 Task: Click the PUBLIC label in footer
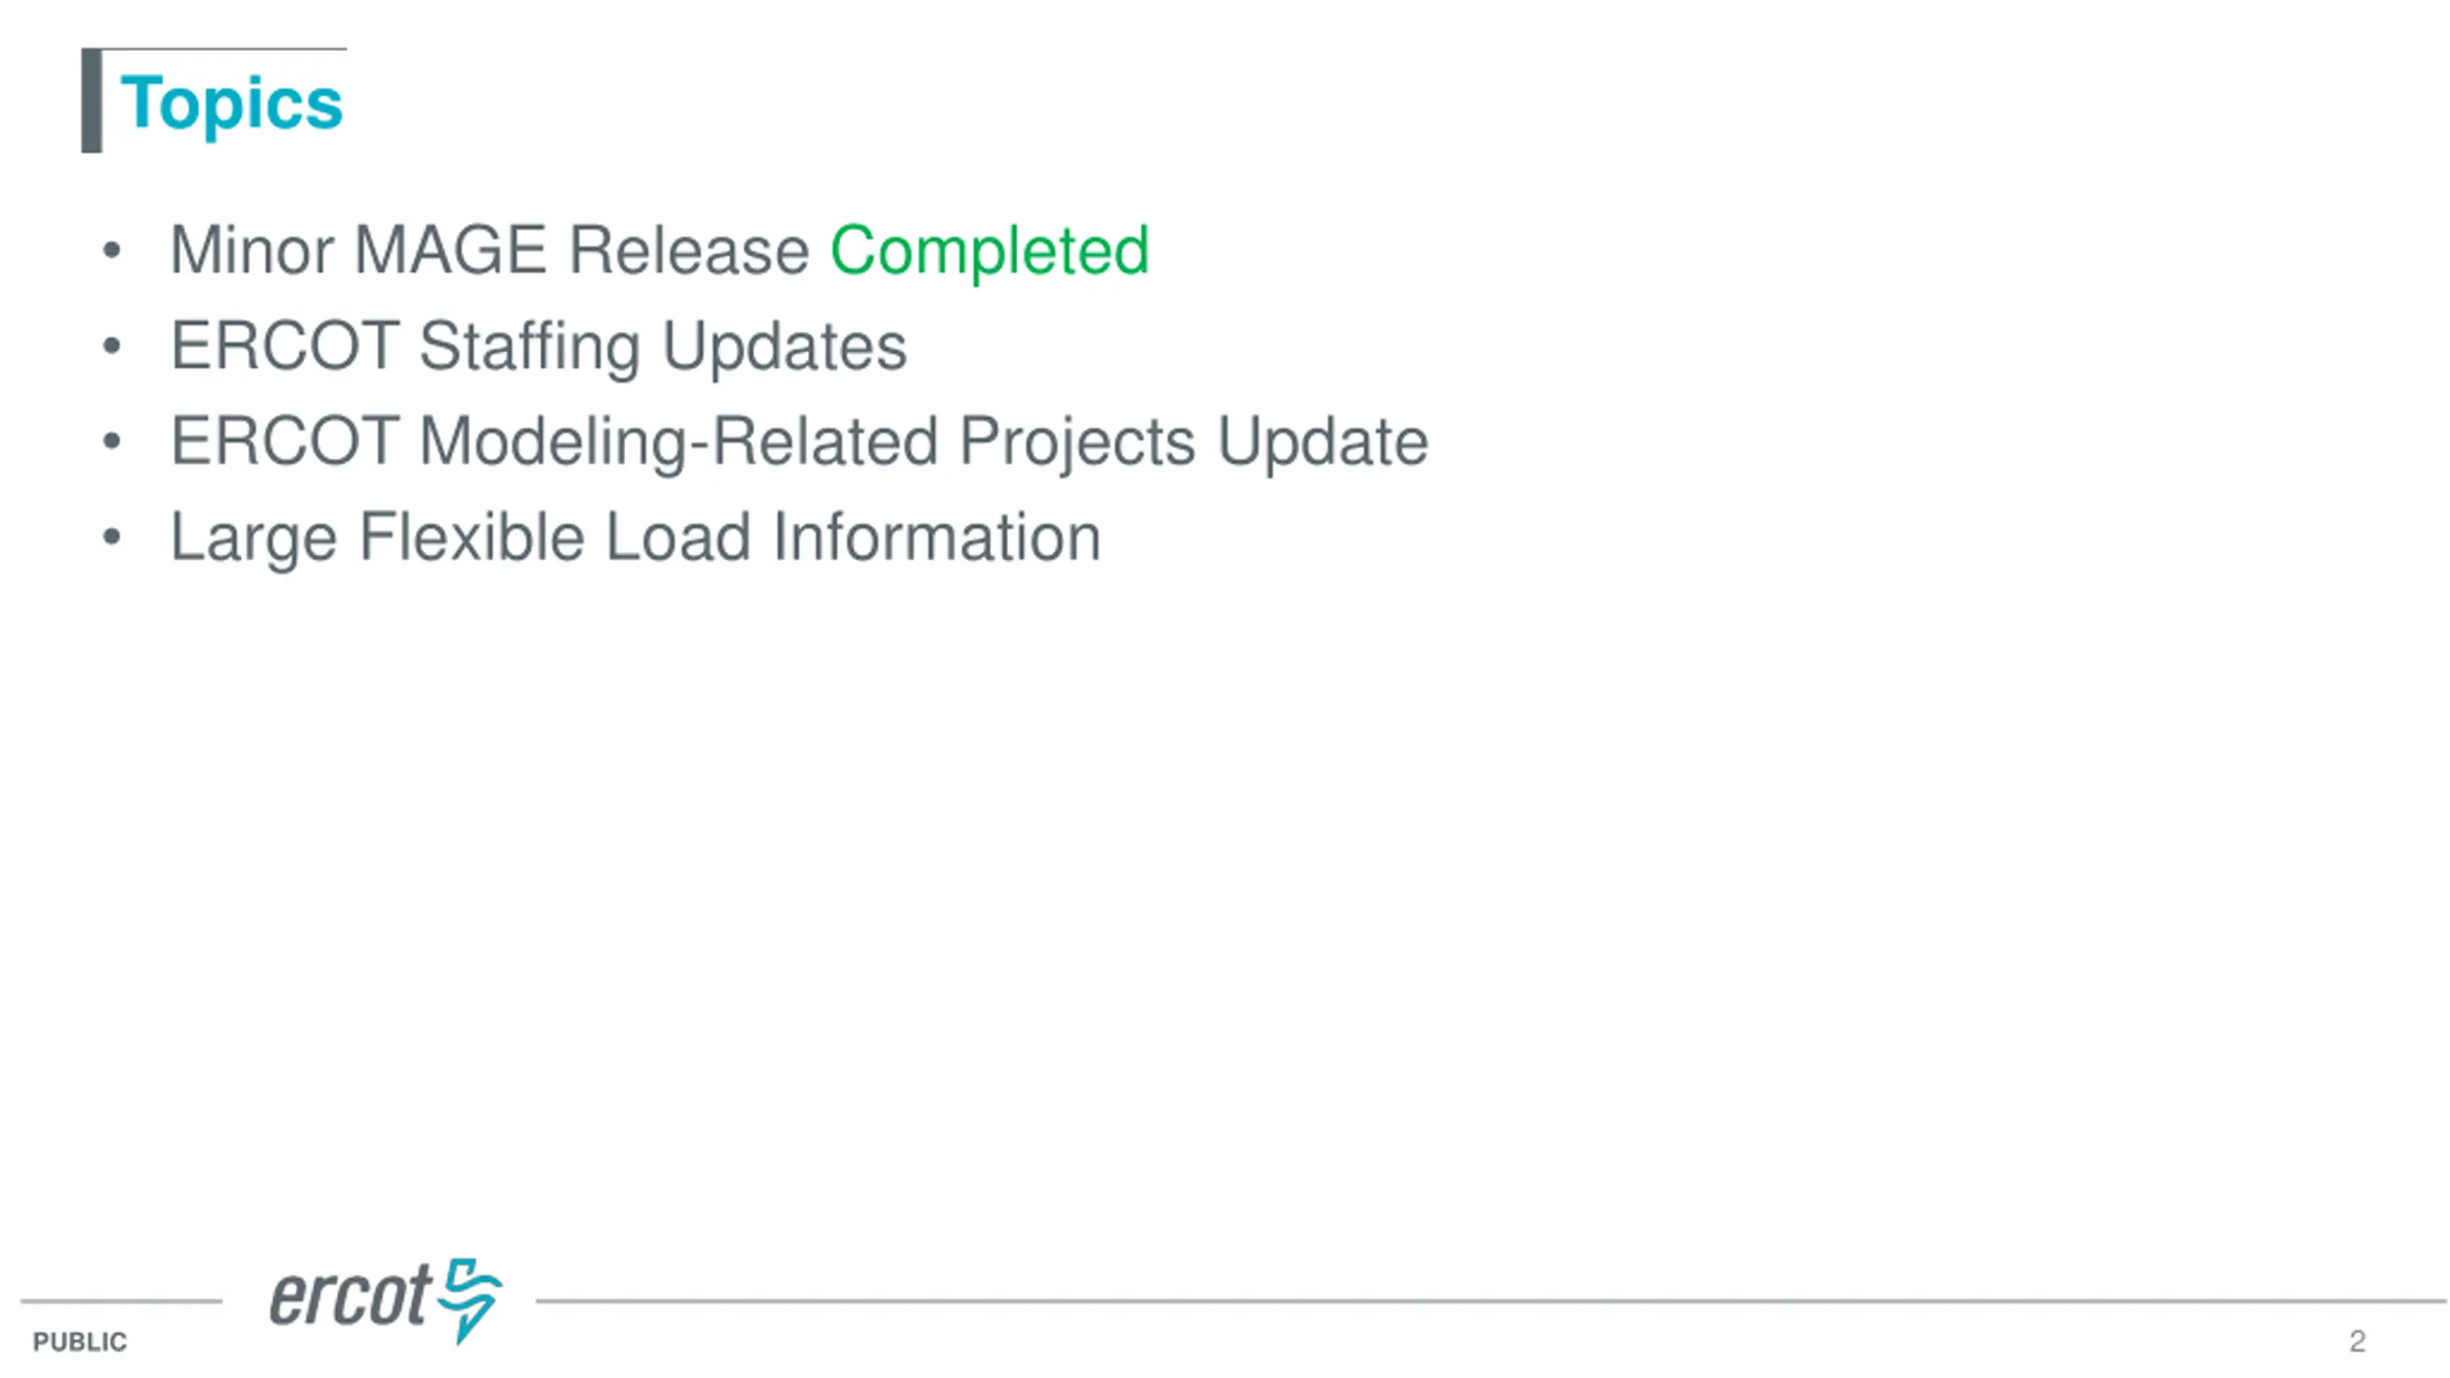(x=79, y=1342)
